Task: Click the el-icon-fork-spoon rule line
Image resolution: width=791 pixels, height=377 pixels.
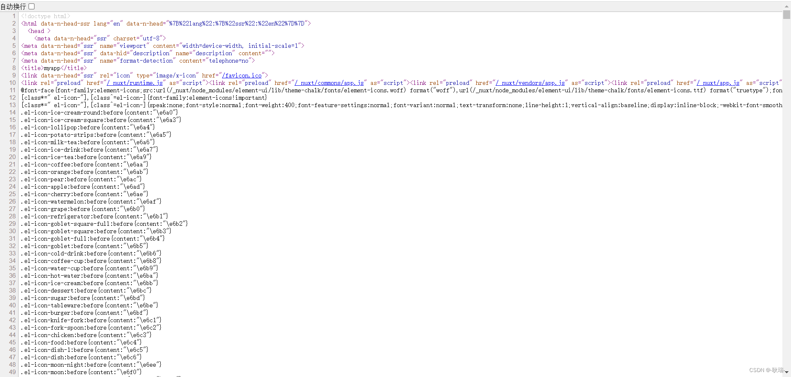Action: [x=91, y=328]
